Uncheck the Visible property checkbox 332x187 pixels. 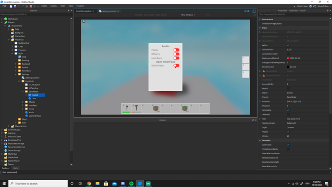(x=288, y=132)
